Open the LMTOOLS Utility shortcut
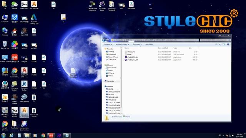 point(5,112)
